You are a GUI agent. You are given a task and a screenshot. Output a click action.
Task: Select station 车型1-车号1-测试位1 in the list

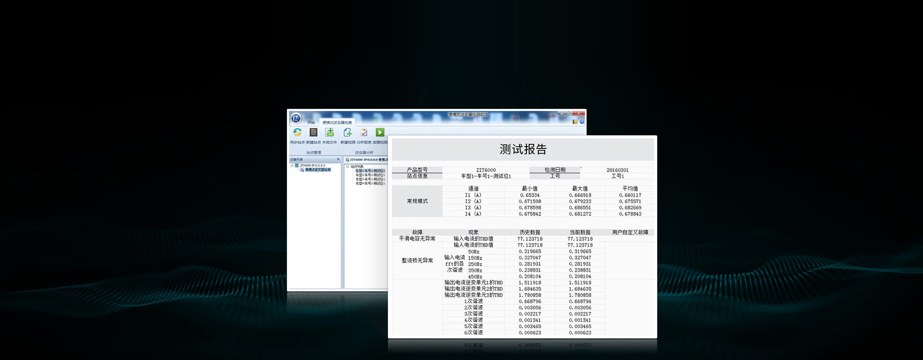[370, 171]
